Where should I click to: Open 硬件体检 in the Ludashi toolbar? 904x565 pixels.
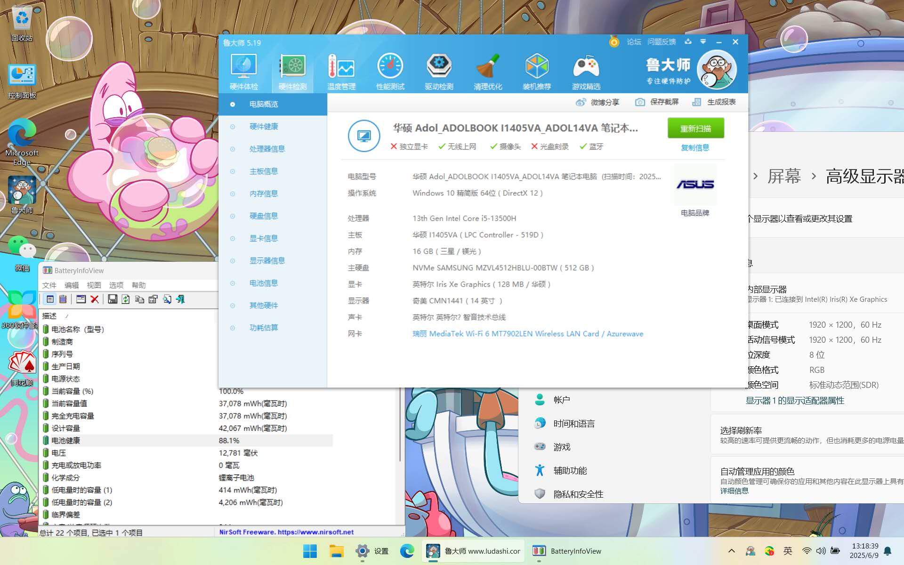coord(243,72)
